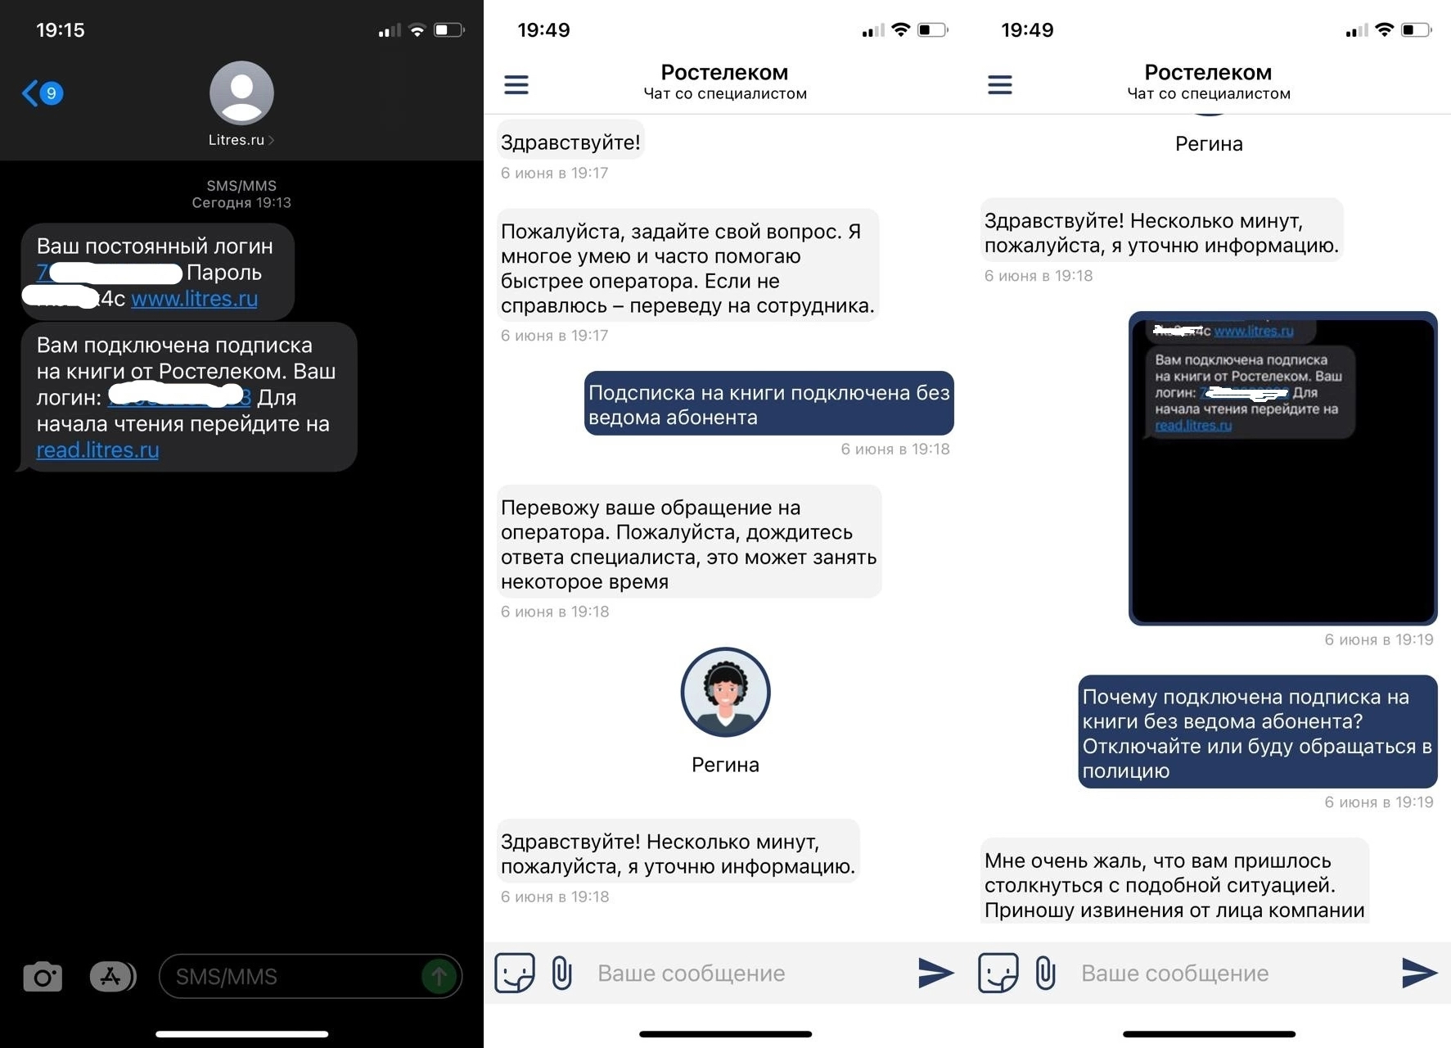Select SMS bubble 'Ваш постоянный логин'
Viewport: 1451px width, 1048px height.
(x=156, y=272)
